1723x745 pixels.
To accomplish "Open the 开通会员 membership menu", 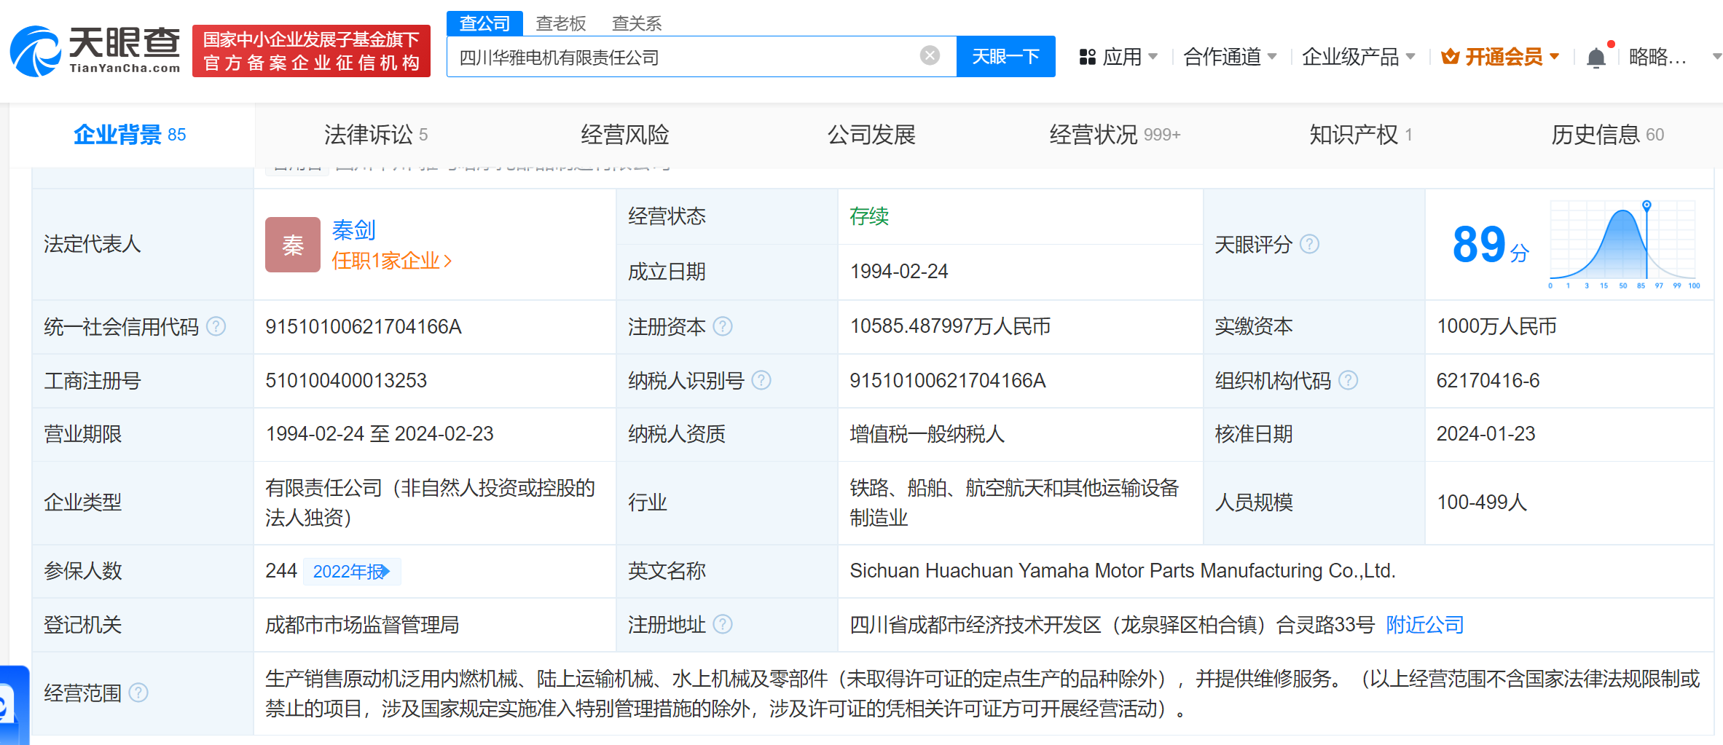I will pyautogui.click(x=1501, y=57).
